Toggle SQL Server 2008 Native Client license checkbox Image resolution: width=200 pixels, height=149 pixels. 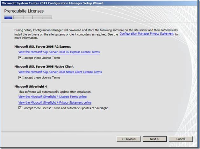[20, 78]
